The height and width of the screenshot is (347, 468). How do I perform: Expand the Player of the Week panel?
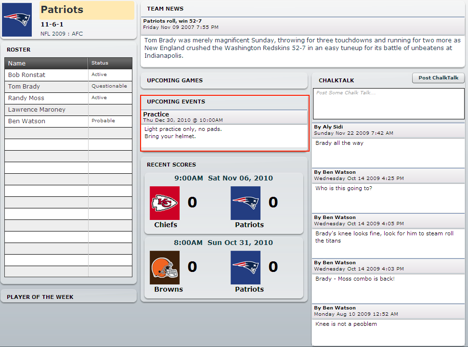pyautogui.click(x=69, y=297)
